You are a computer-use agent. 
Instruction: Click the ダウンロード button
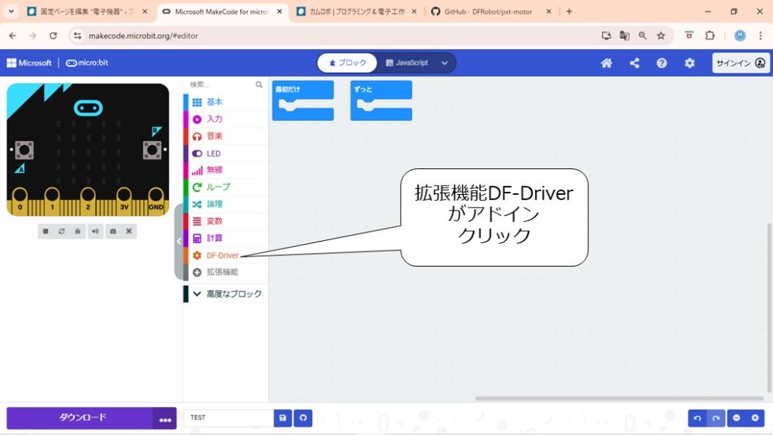click(x=82, y=418)
